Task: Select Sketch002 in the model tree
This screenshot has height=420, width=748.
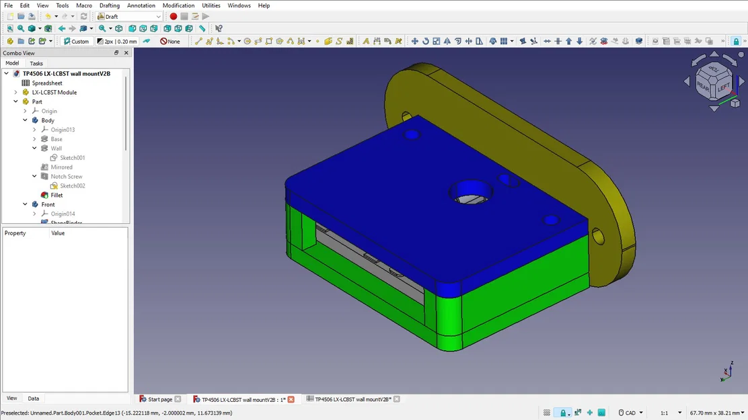Action: tap(73, 186)
